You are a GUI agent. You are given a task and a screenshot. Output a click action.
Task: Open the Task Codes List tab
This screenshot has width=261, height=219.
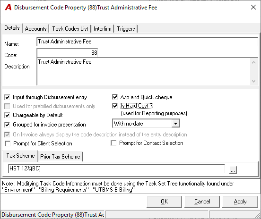point(70,29)
